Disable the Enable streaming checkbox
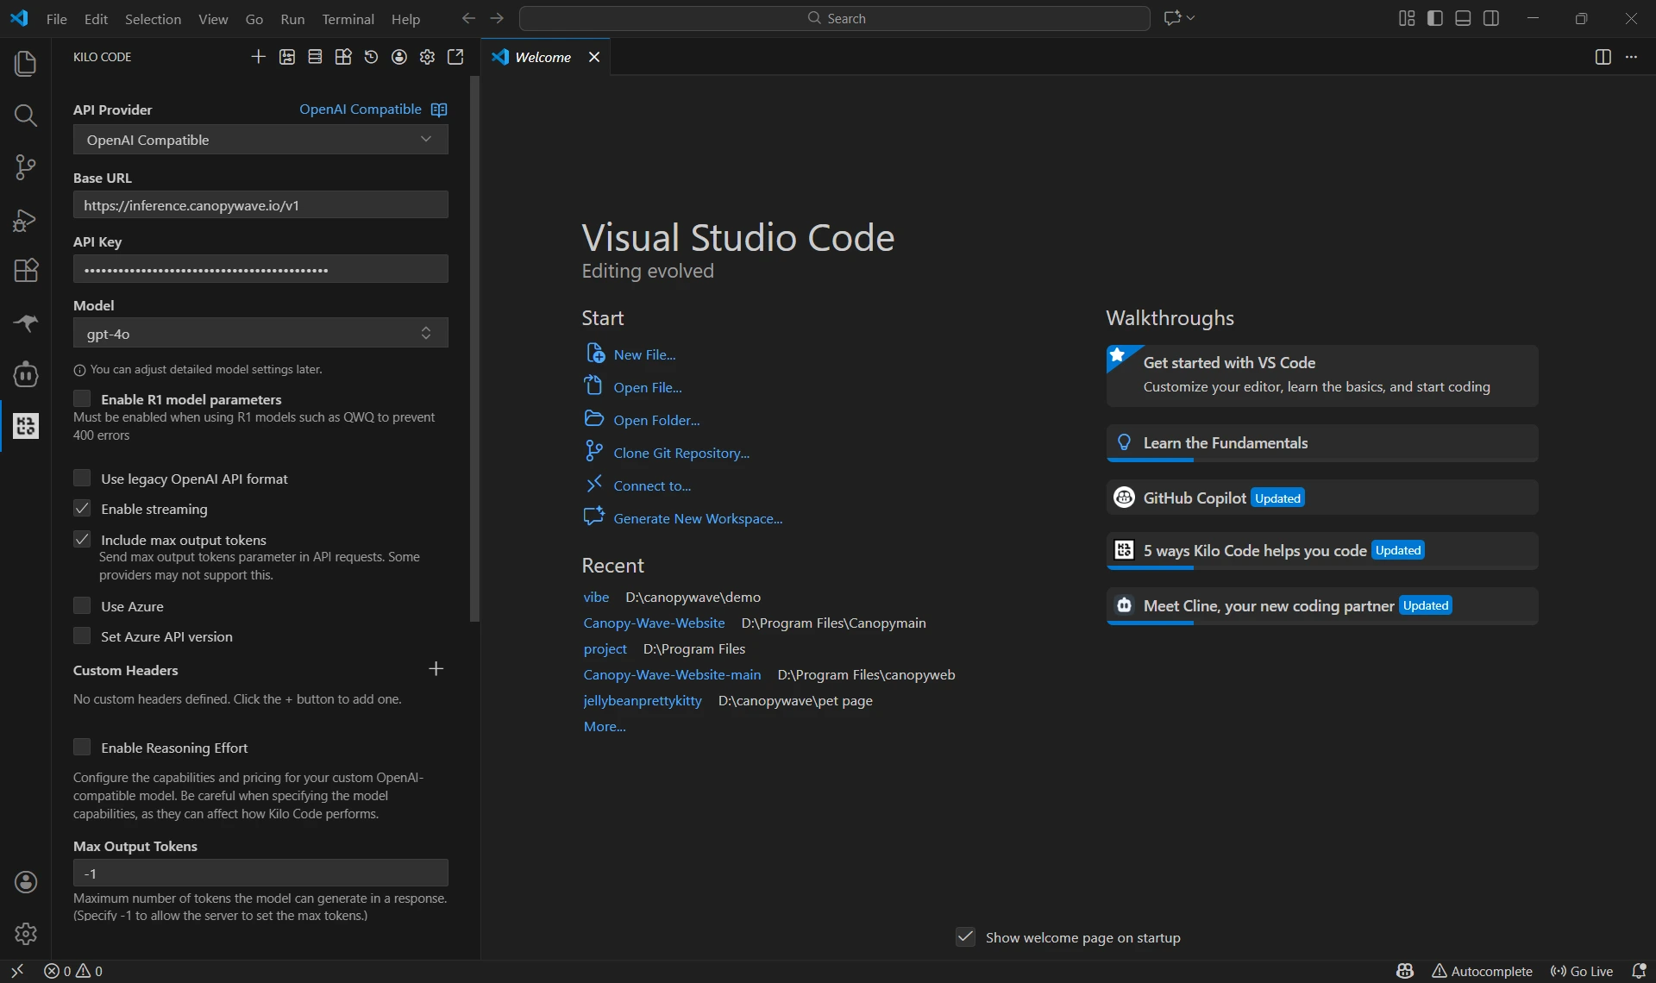The image size is (1656, 983). point(83,508)
